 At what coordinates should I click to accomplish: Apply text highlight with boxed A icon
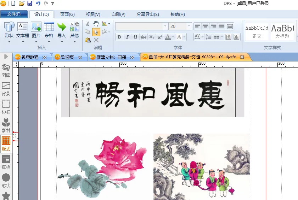(x=179, y=37)
